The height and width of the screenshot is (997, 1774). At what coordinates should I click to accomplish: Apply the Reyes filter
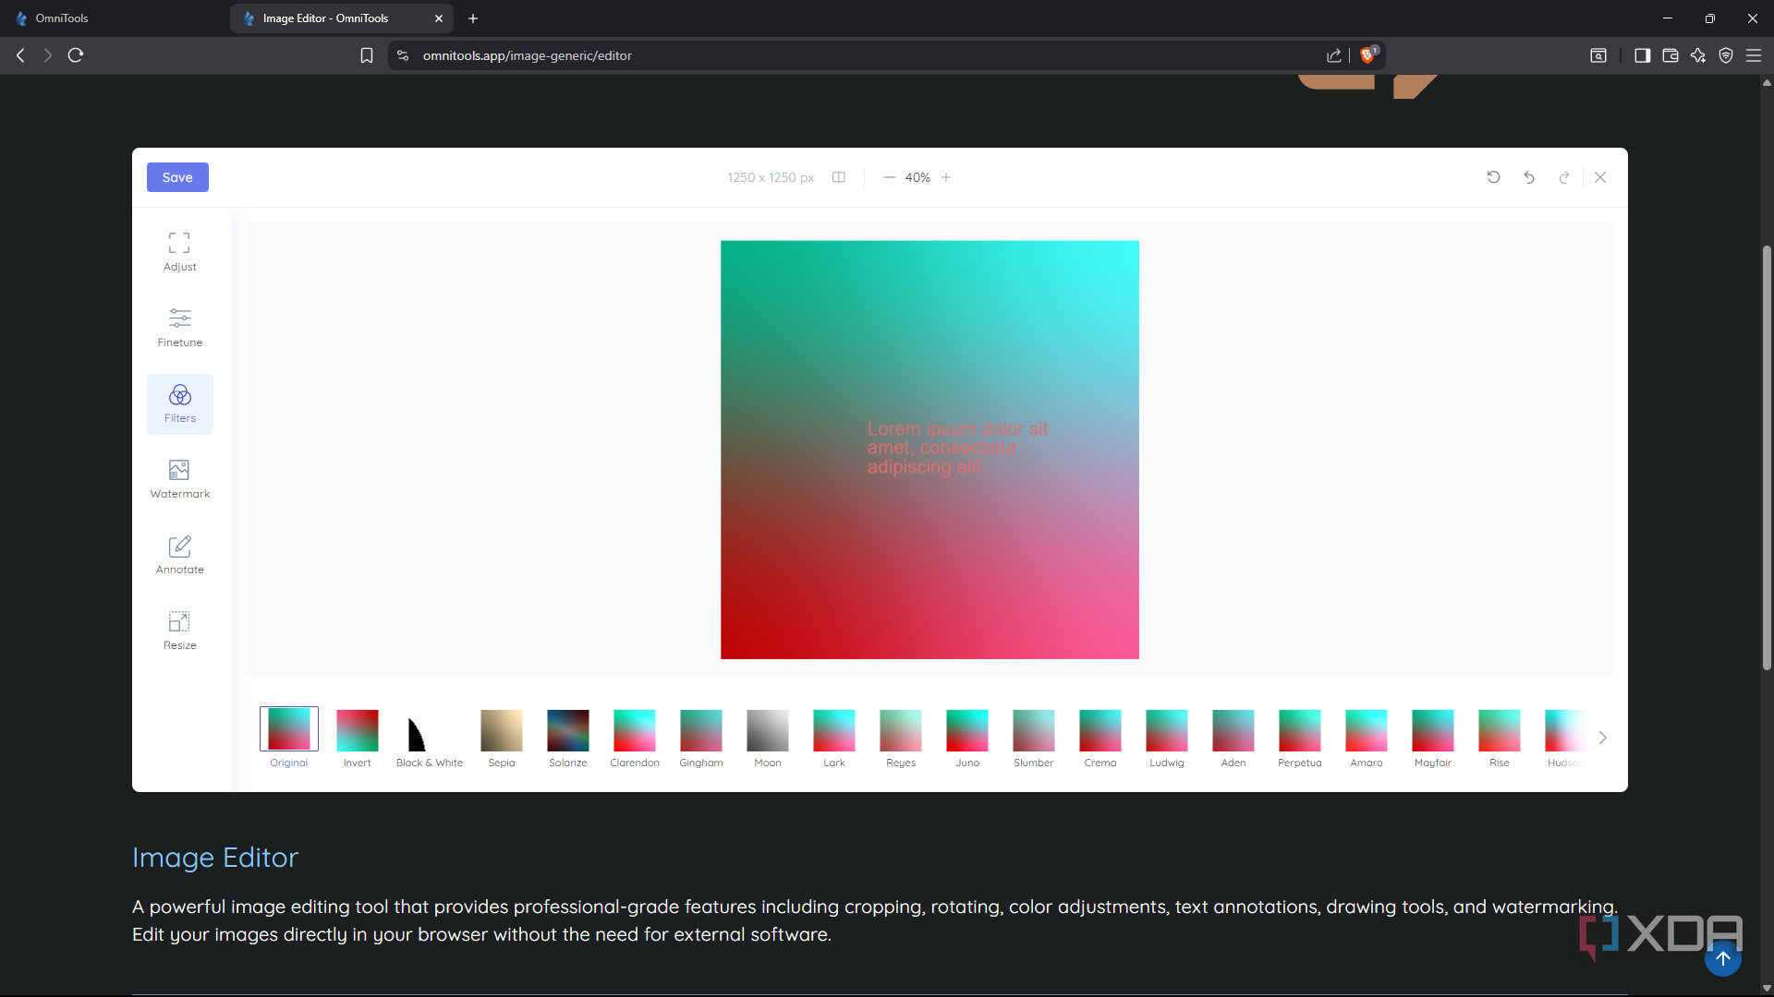901,738
